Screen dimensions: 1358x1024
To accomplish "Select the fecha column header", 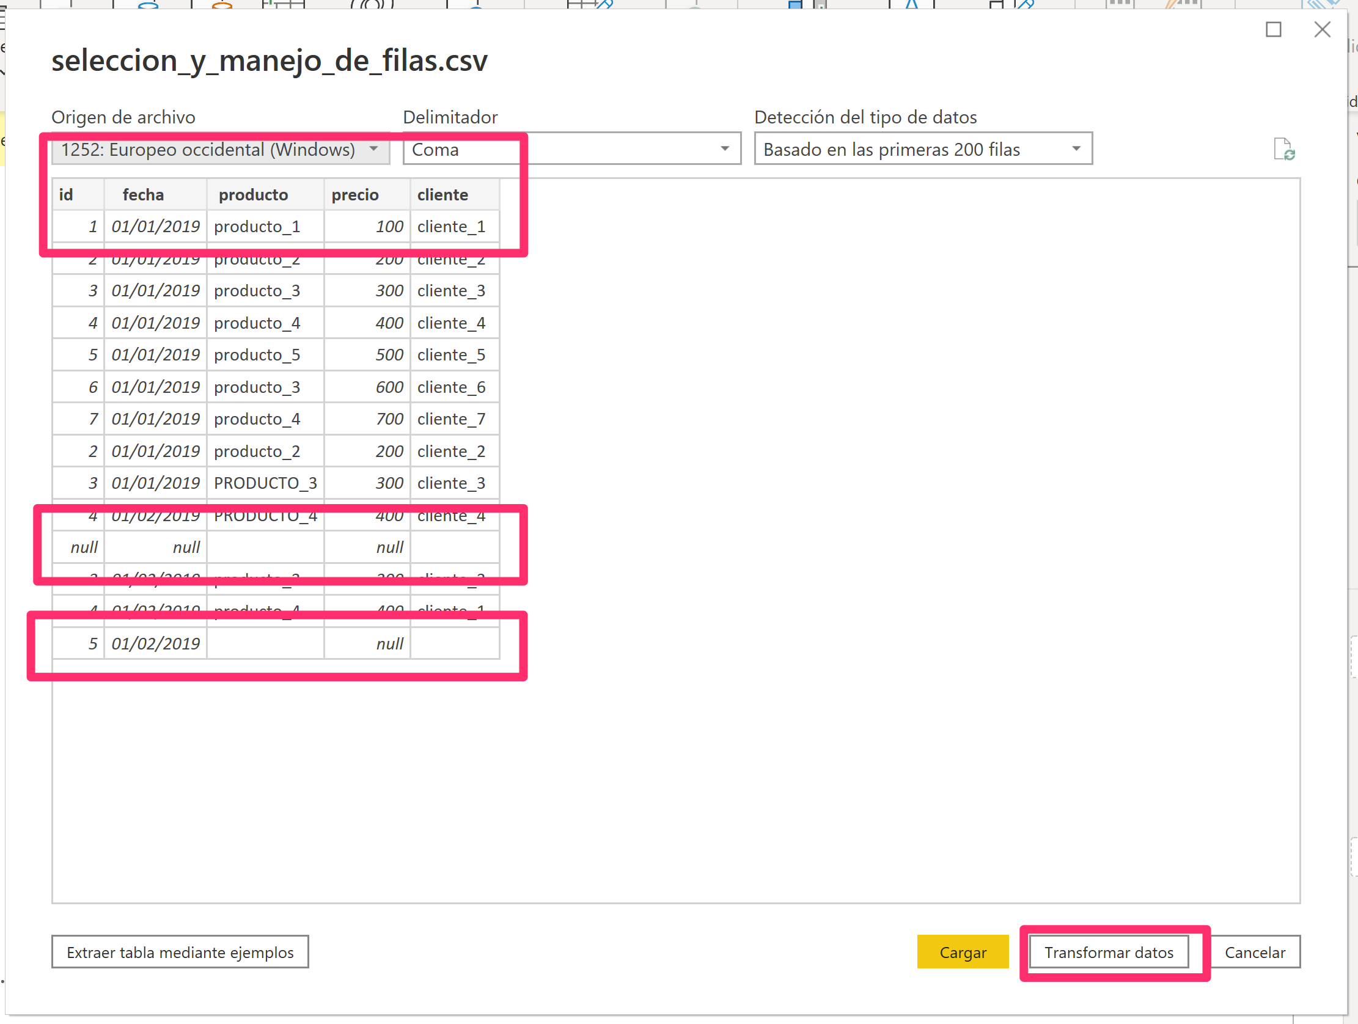I will click(155, 195).
